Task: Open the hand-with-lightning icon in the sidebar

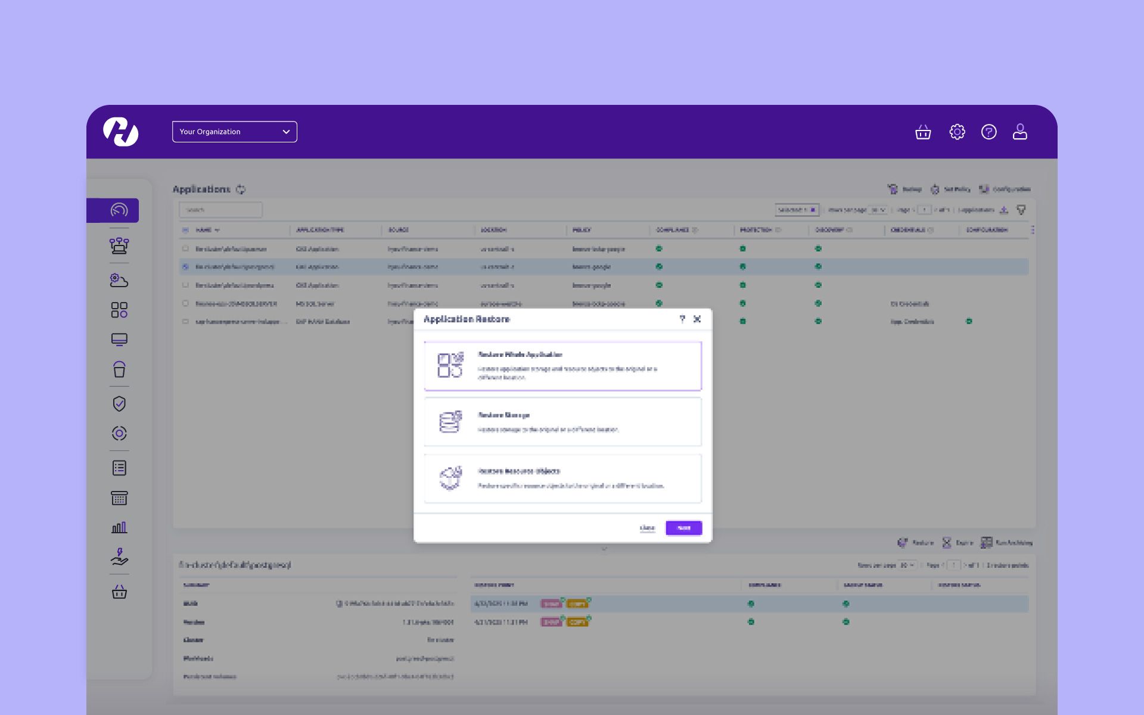Action: pyautogui.click(x=119, y=557)
